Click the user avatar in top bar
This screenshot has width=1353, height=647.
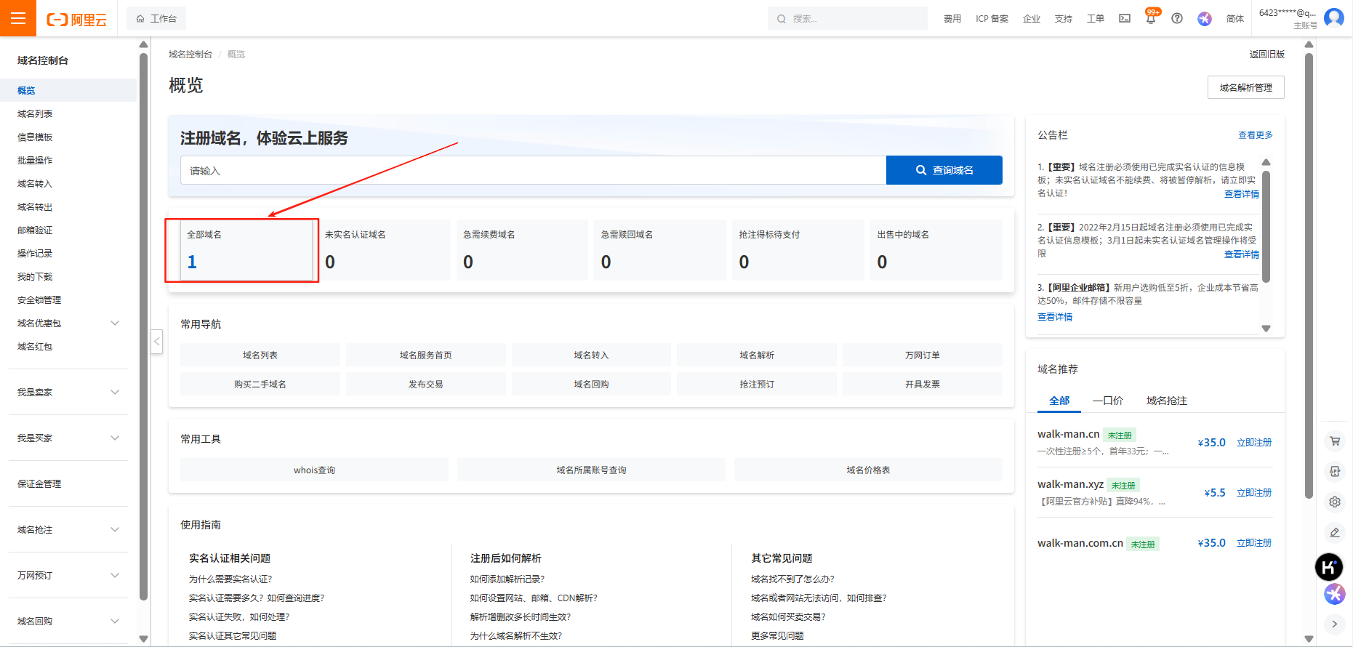pos(1334,17)
